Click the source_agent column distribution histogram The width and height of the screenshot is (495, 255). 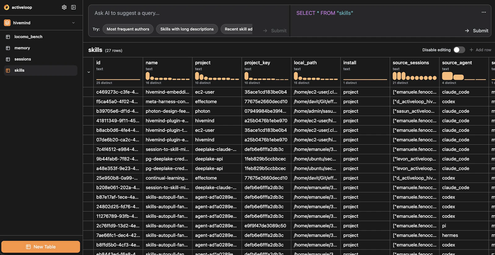[x=464, y=76]
